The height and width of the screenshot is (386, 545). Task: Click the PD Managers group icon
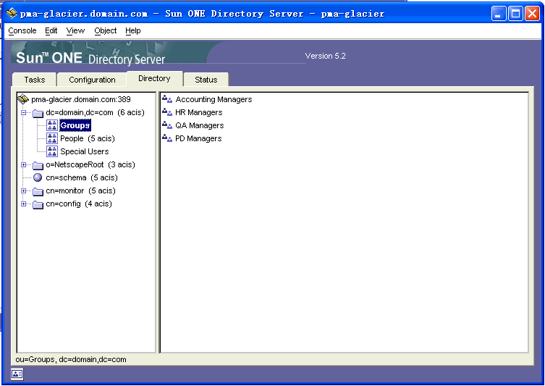click(167, 138)
